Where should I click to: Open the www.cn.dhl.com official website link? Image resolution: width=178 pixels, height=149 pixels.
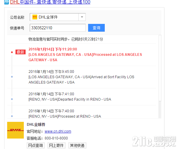pyautogui.click(x=58, y=131)
